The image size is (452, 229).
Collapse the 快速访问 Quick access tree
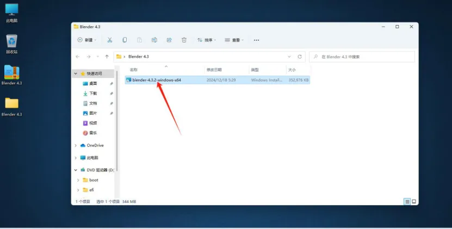tap(76, 74)
